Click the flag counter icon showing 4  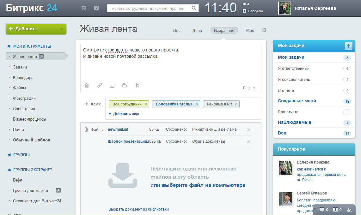tap(246, 4)
